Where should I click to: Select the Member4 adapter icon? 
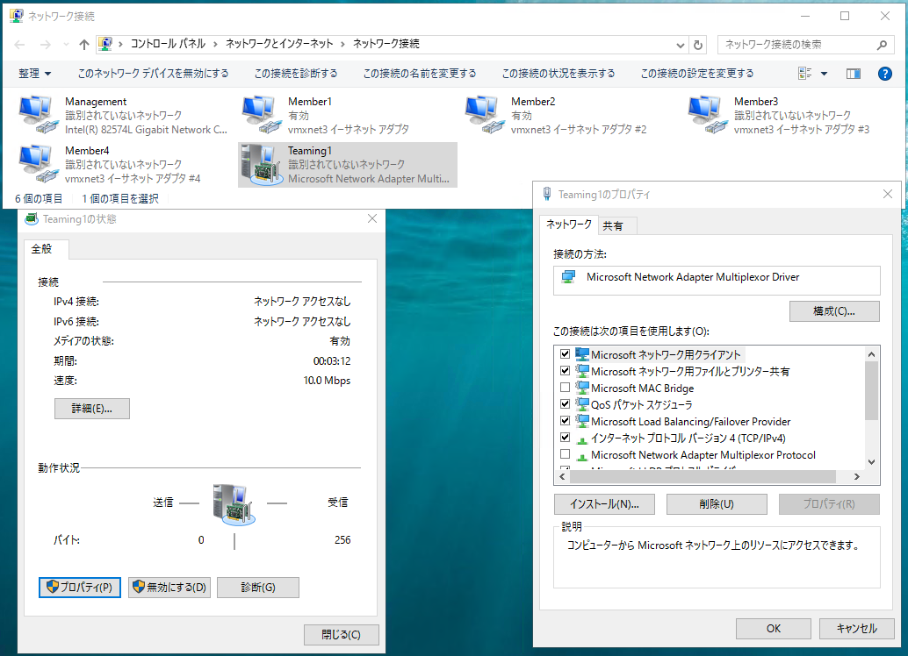tap(39, 164)
